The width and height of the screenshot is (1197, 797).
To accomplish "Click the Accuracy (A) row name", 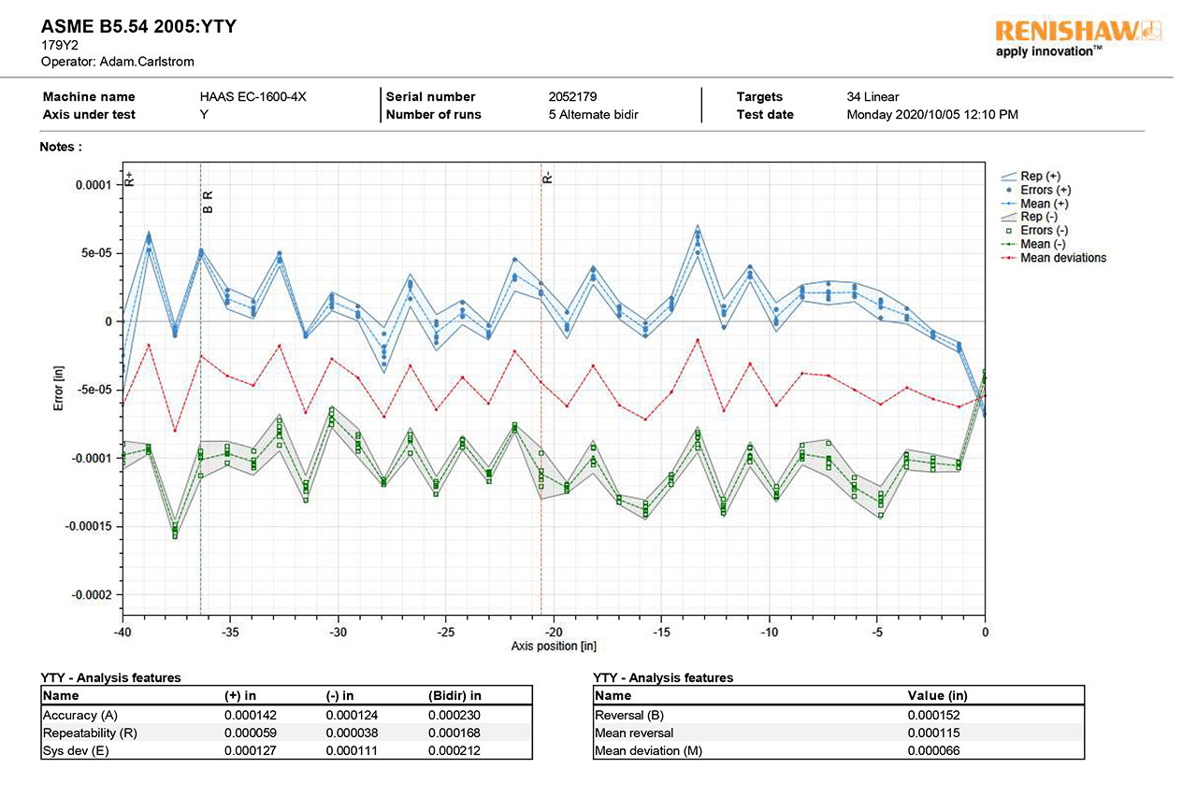I will pos(79,715).
